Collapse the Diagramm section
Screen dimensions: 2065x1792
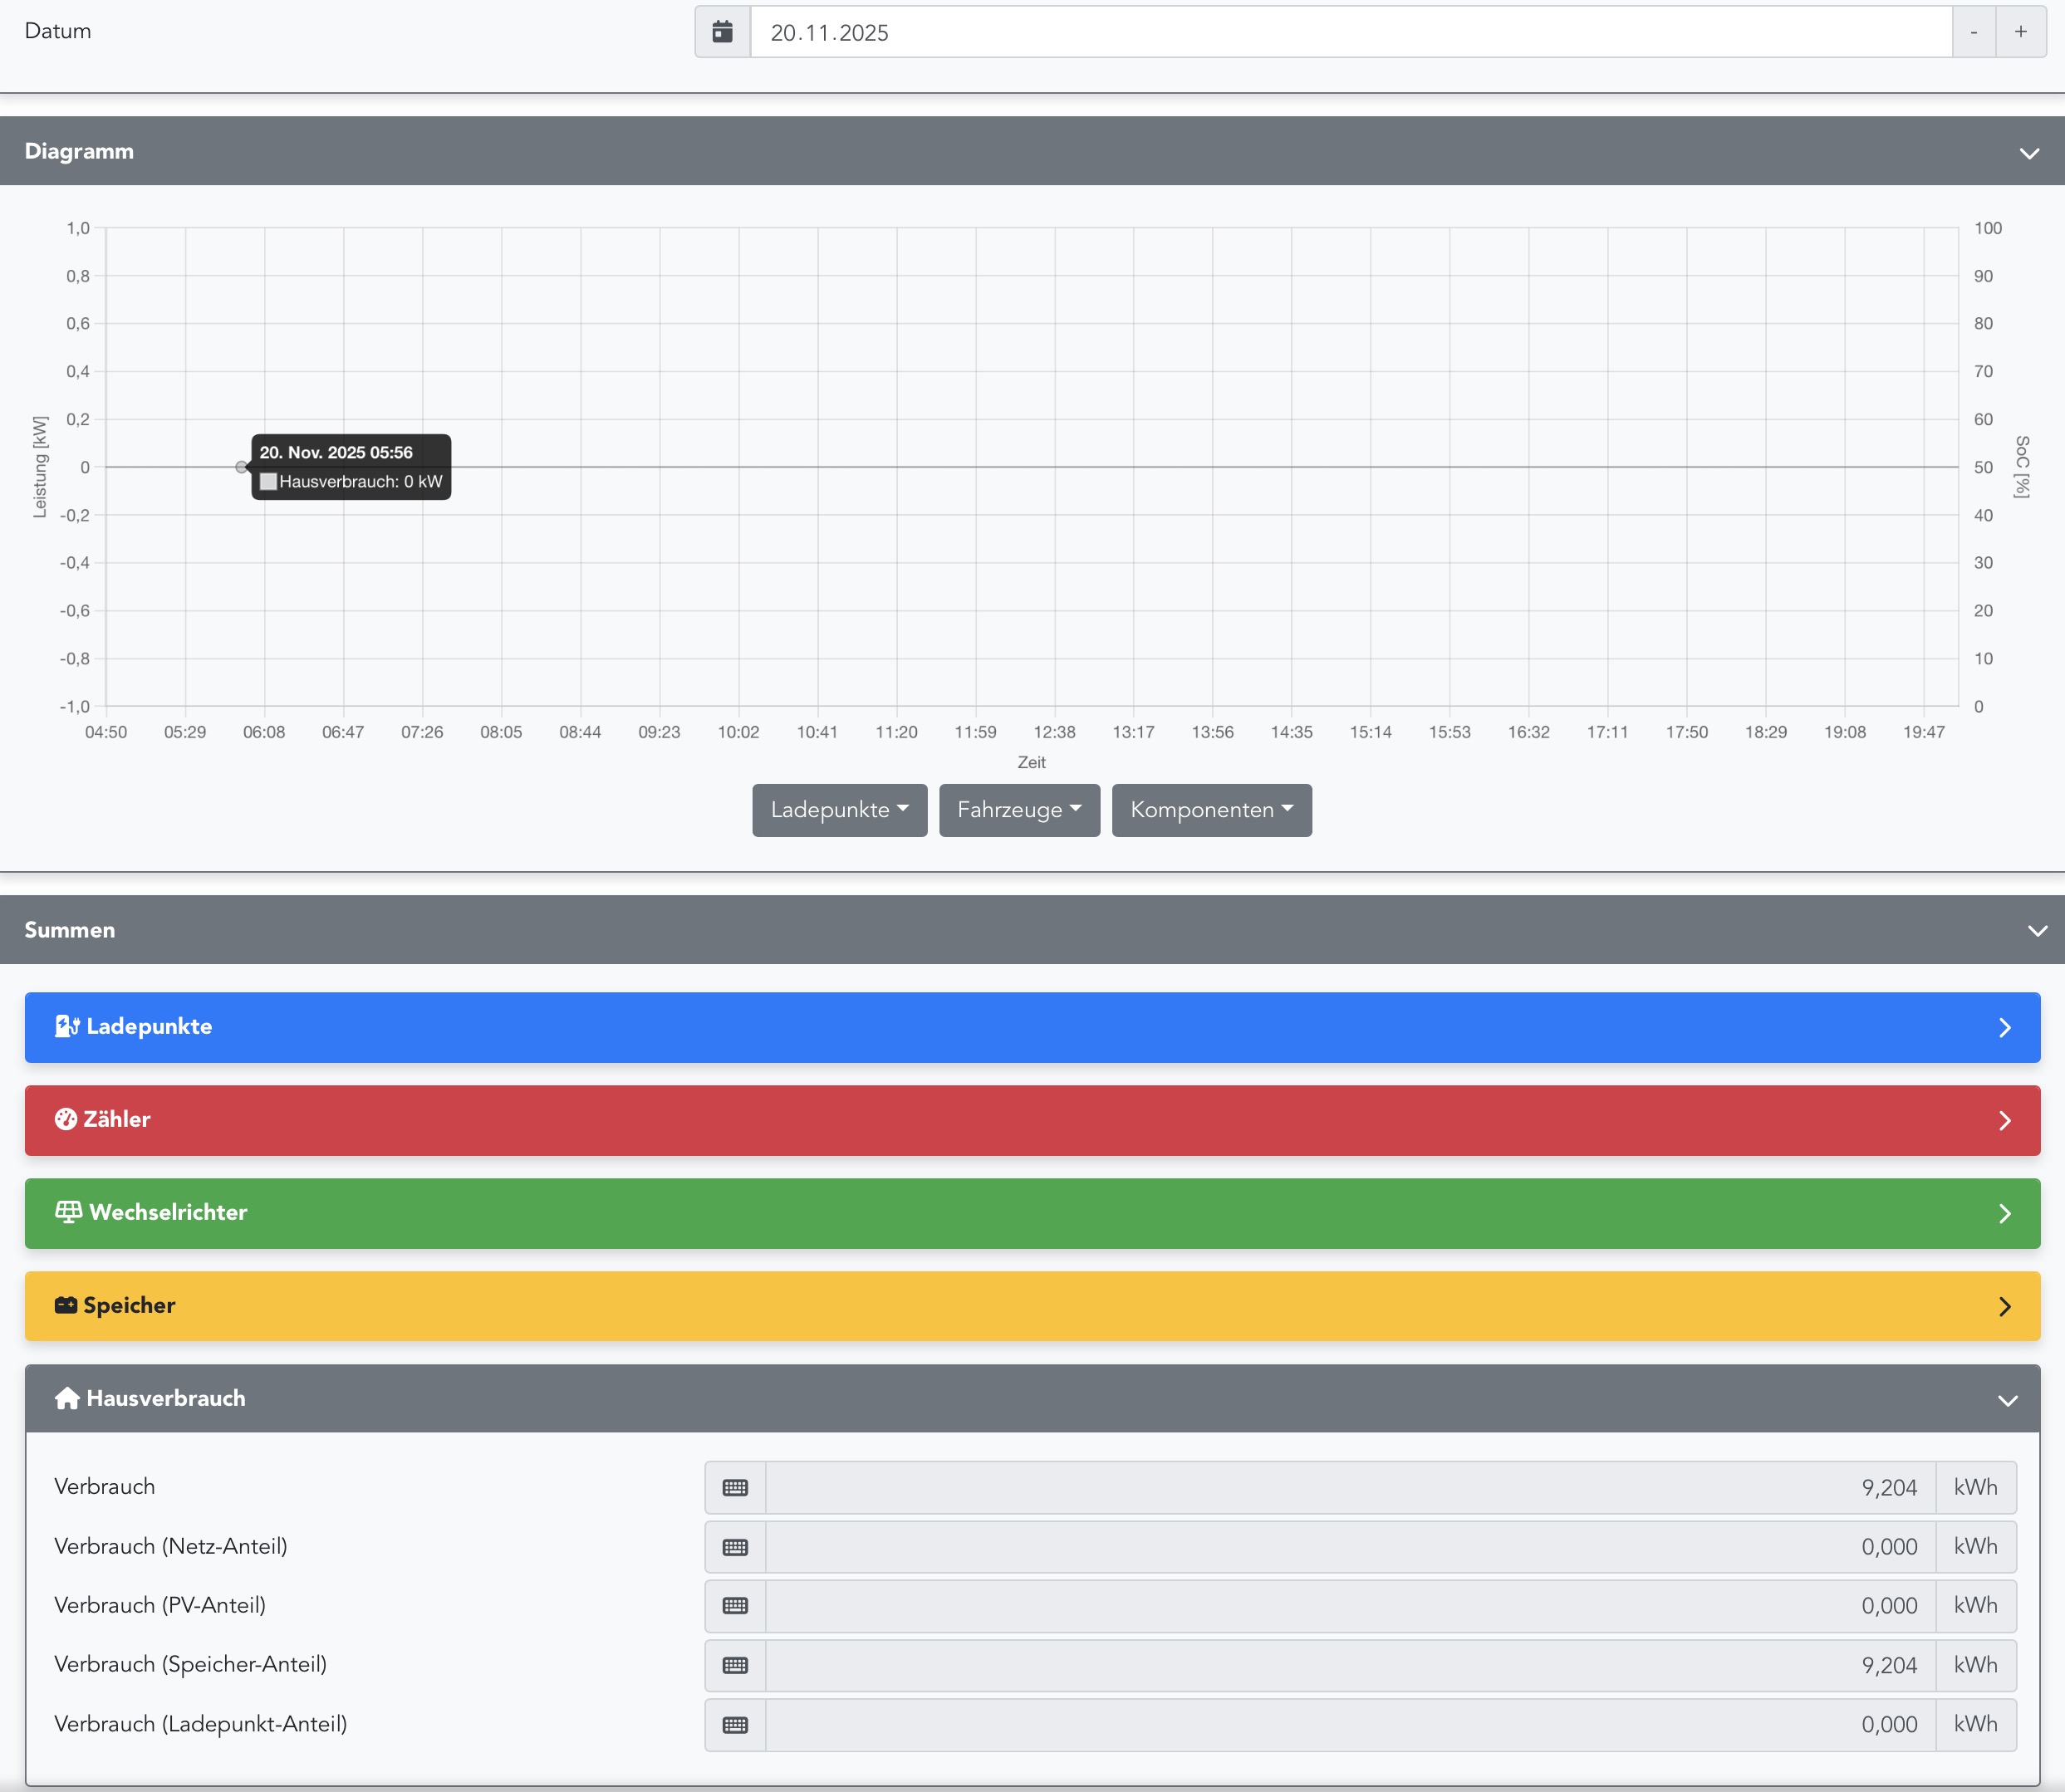click(2028, 153)
